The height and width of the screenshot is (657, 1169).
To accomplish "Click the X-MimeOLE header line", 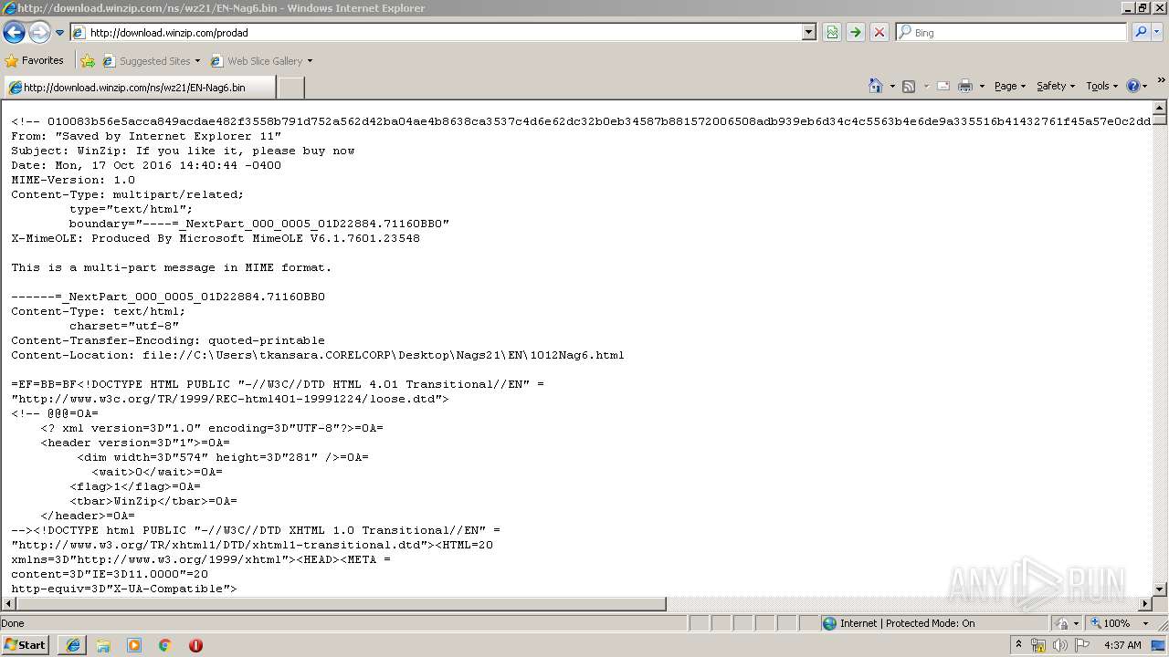I will [x=216, y=238].
